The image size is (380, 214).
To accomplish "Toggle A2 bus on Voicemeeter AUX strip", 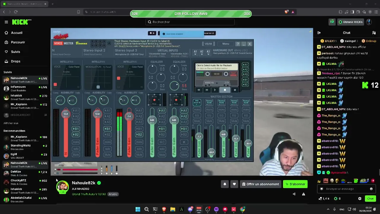I will pos(184,116).
